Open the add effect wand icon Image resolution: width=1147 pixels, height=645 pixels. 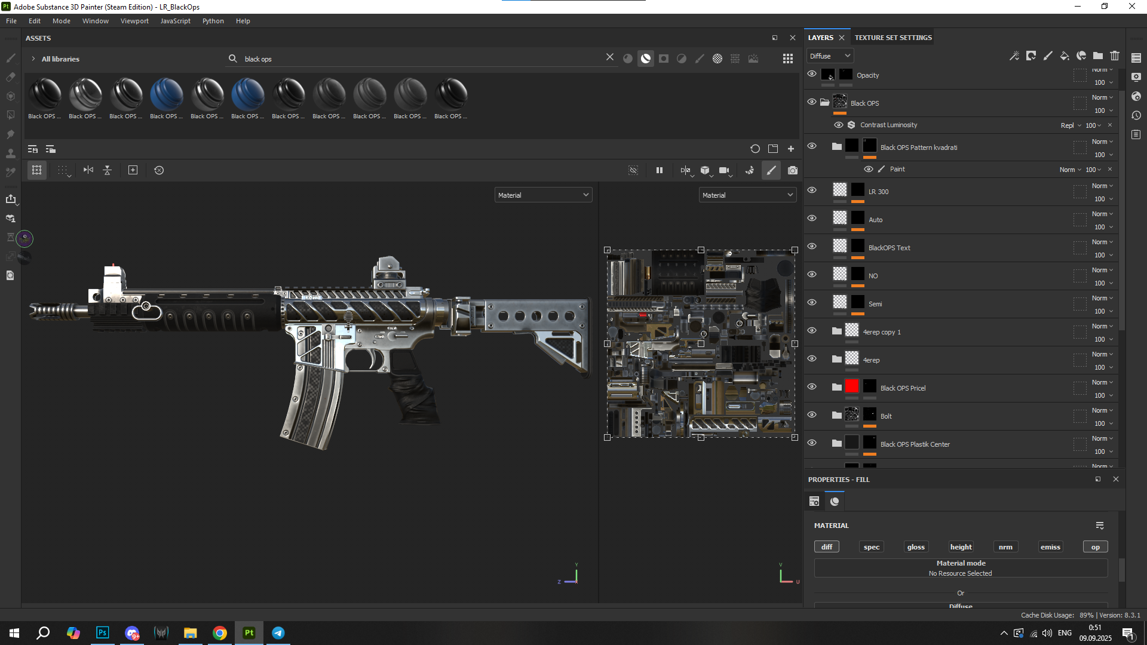click(x=1014, y=56)
